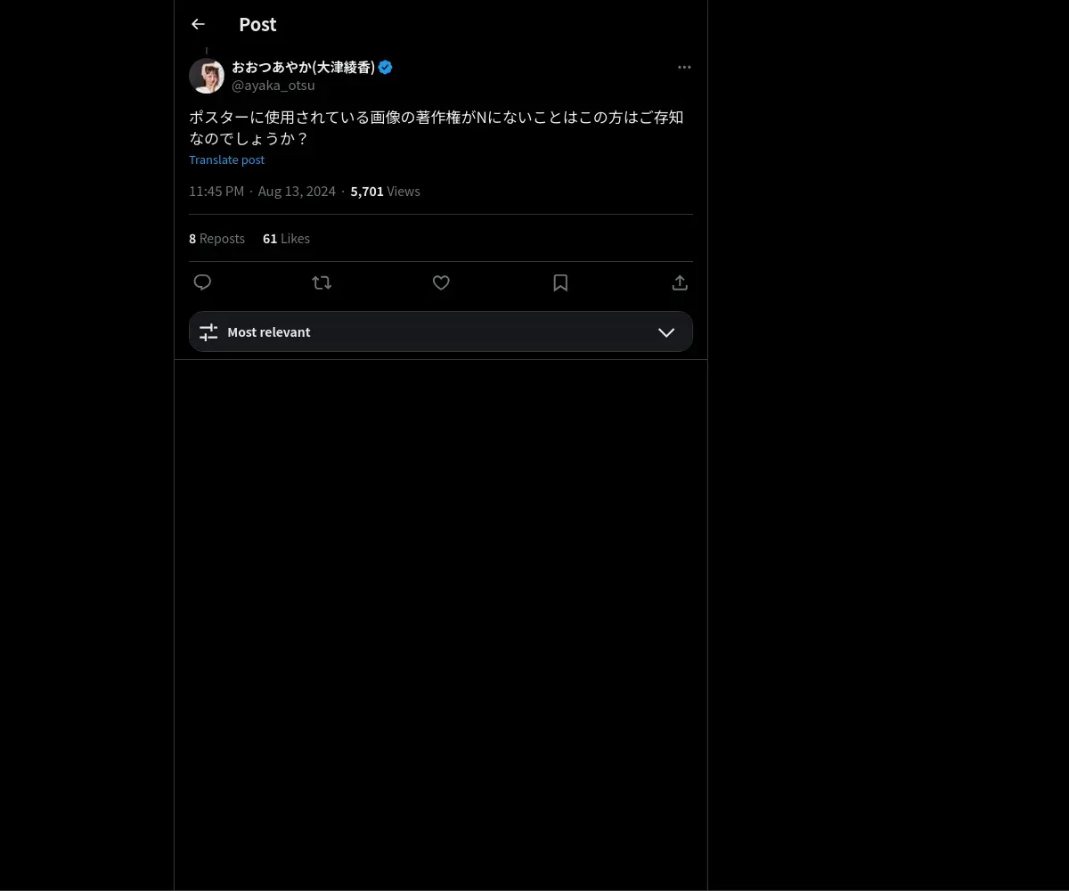Screen dimensions: 1069x891
Task: Click the Translate post link
Action: coord(226,159)
